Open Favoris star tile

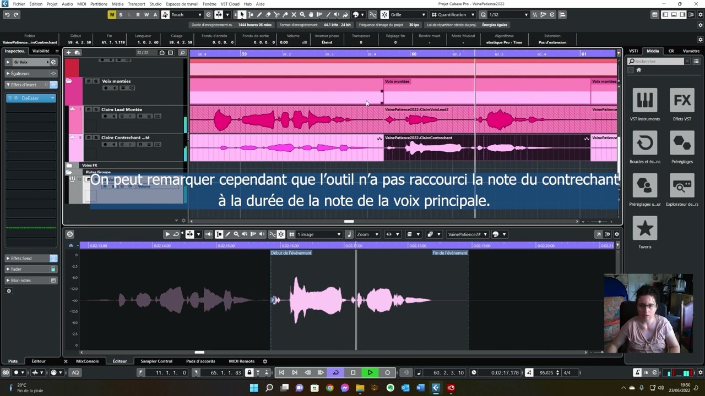(645, 228)
